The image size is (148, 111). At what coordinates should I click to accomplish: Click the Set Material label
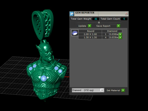pos(113,90)
